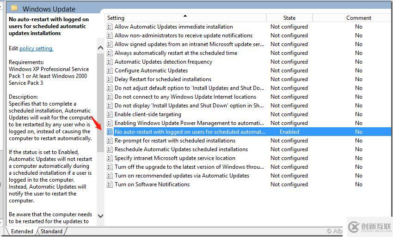The height and width of the screenshot is (237, 393).
Task: Click the icon for Specify intranet Microsoft update service location
Action: point(110,158)
